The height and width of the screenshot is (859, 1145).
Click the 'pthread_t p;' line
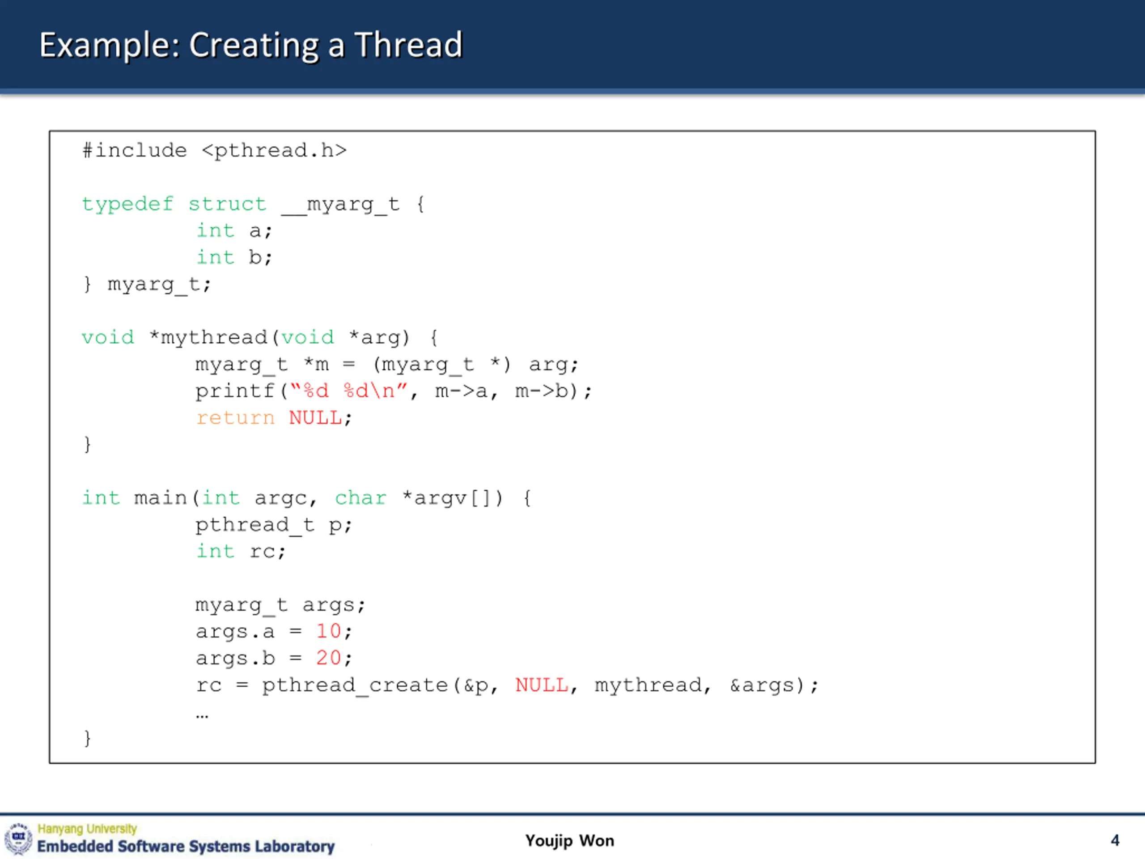(274, 526)
